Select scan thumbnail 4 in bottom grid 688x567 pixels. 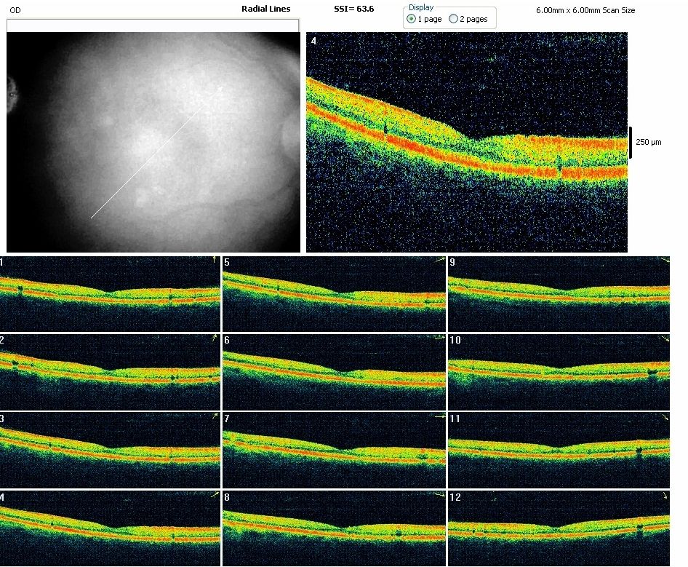(110, 528)
